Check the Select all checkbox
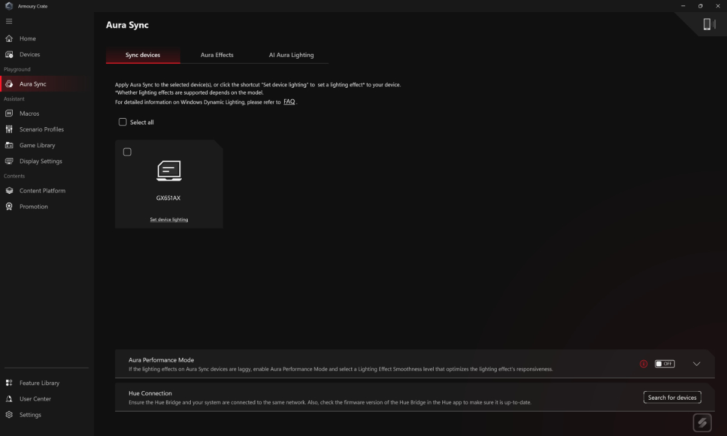 click(x=122, y=122)
